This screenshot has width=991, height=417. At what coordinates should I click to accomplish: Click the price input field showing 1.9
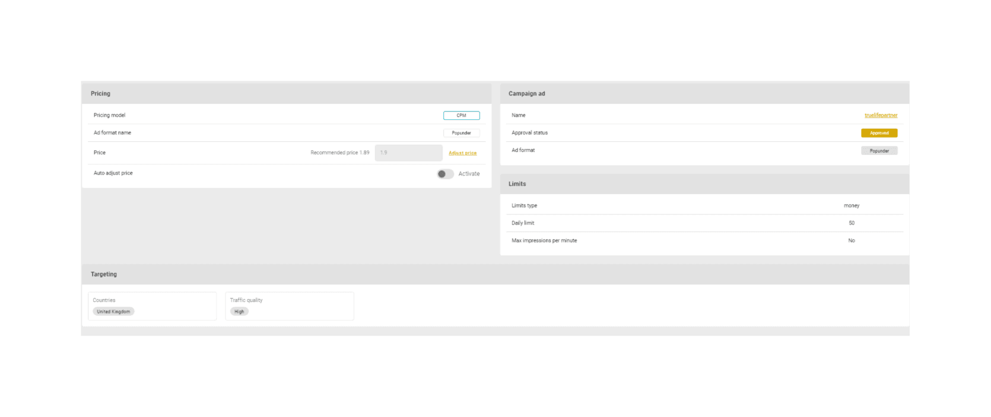click(x=408, y=153)
